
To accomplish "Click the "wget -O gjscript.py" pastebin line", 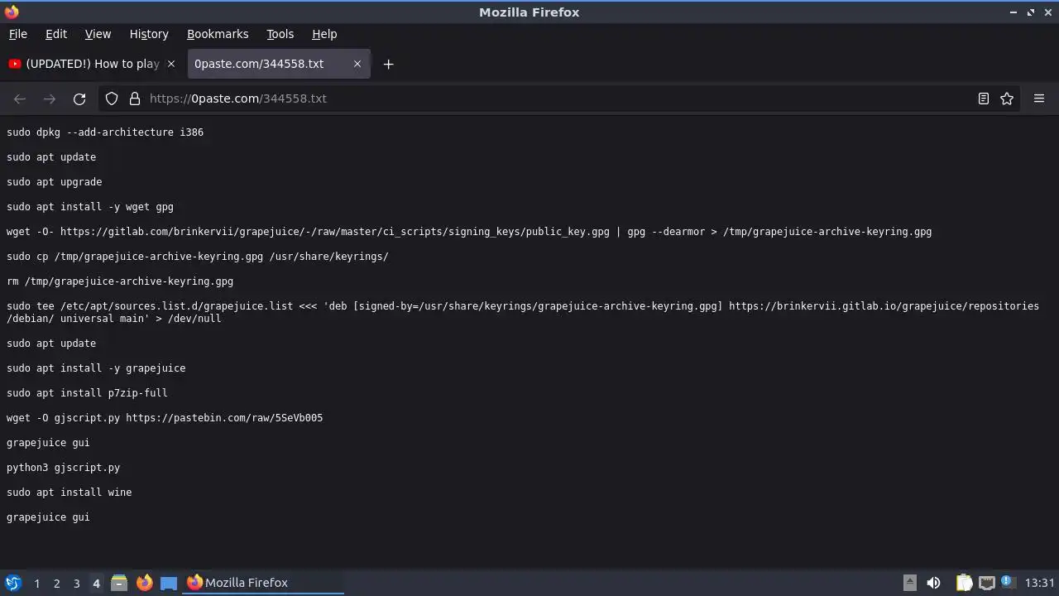I will coord(165,418).
